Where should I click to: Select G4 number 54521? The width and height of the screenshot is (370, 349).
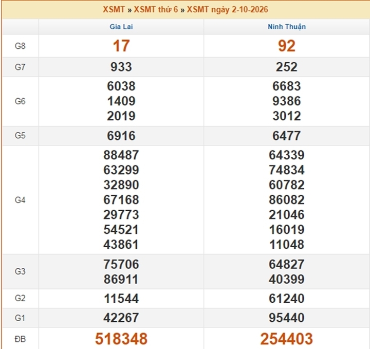[121, 230]
